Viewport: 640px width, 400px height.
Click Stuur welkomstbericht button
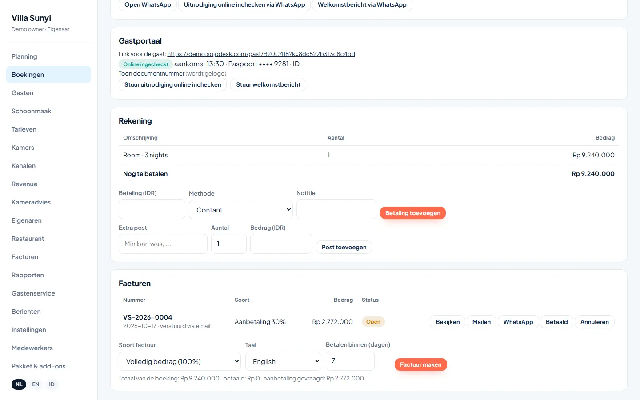point(268,84)
